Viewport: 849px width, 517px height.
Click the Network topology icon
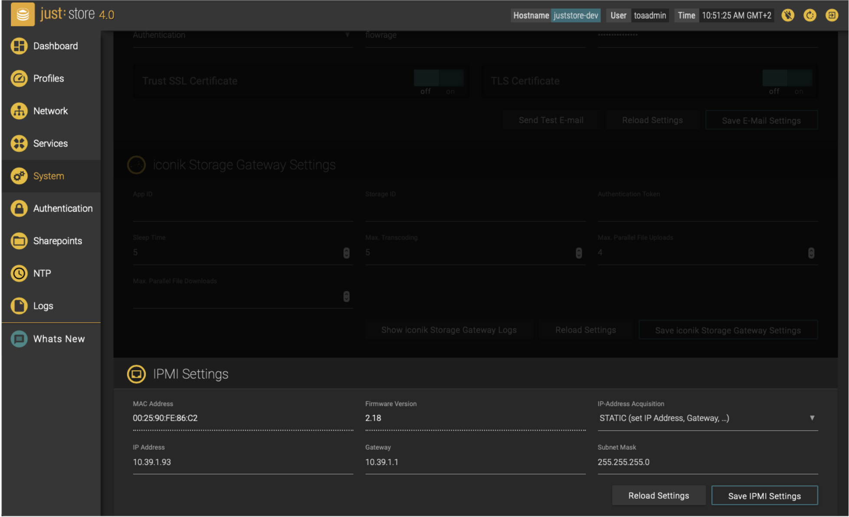19,111
